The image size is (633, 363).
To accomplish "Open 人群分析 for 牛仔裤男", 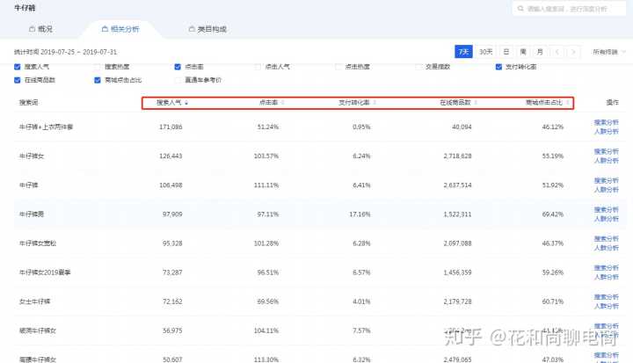I will pos(607,220).
